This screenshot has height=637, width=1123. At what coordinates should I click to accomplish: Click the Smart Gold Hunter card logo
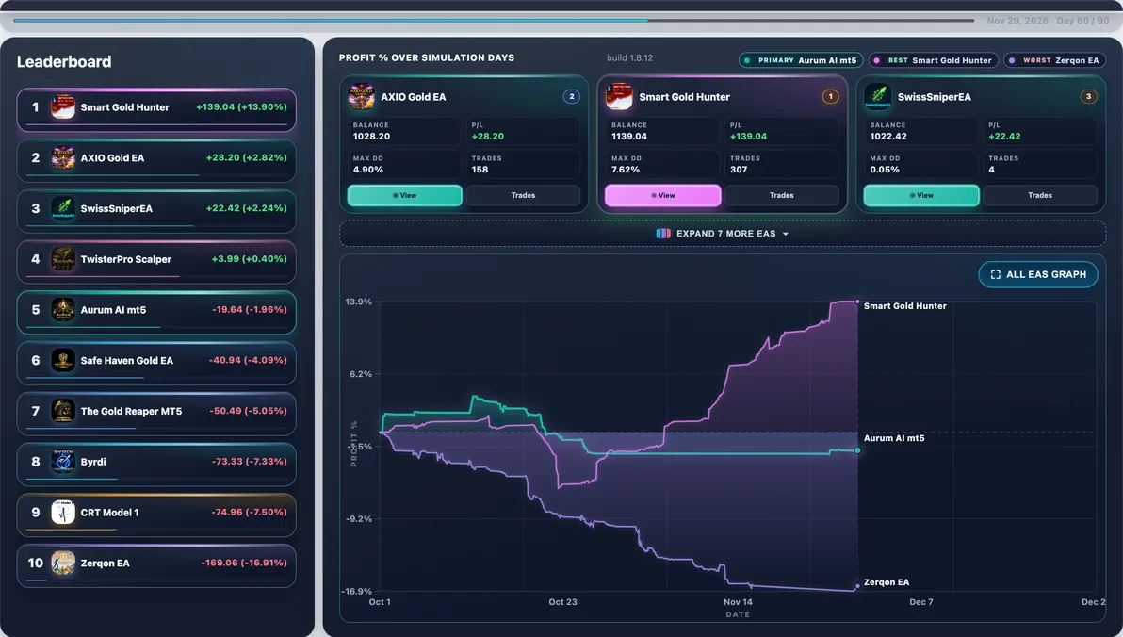tap(619, 97)
